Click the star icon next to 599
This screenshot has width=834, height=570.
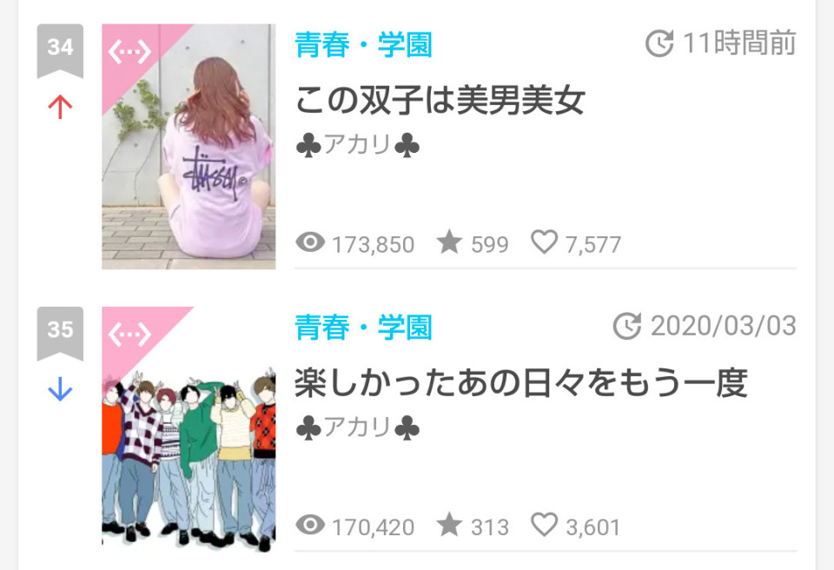(449, 242)
